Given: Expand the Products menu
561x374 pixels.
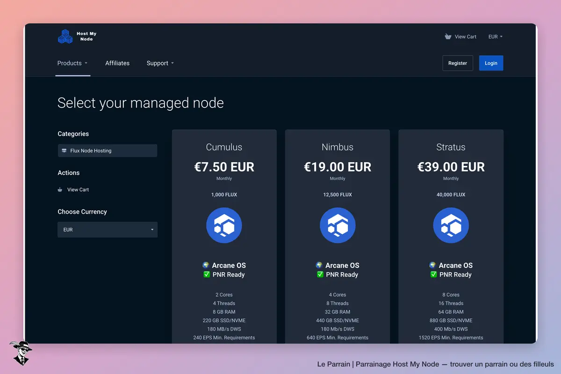Looking at the screenshot, I should [x=72, y=63].
